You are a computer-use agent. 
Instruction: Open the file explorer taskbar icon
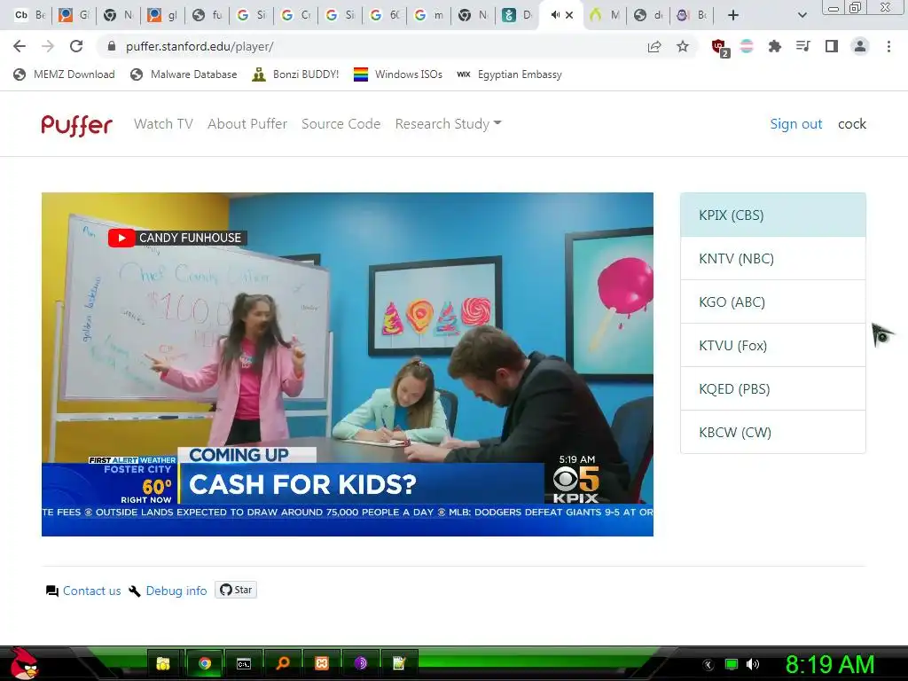163,663
